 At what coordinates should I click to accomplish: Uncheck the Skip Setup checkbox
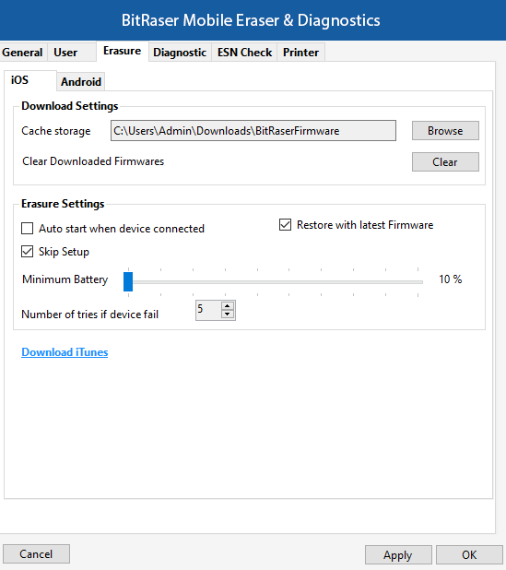tap(28, 252)
